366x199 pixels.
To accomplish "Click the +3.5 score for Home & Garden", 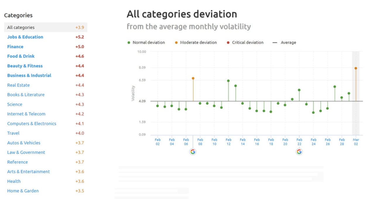I will tap(79, 191).
